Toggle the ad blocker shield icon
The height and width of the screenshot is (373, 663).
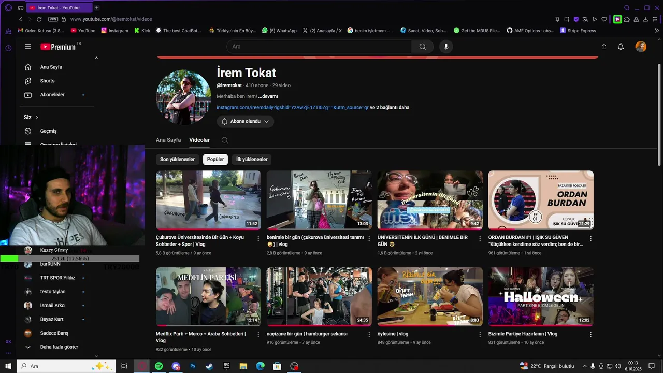click(576, 19)
